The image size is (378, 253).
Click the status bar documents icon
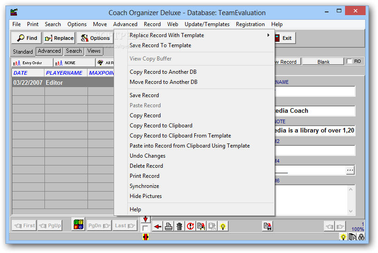(x=352, y=237)
